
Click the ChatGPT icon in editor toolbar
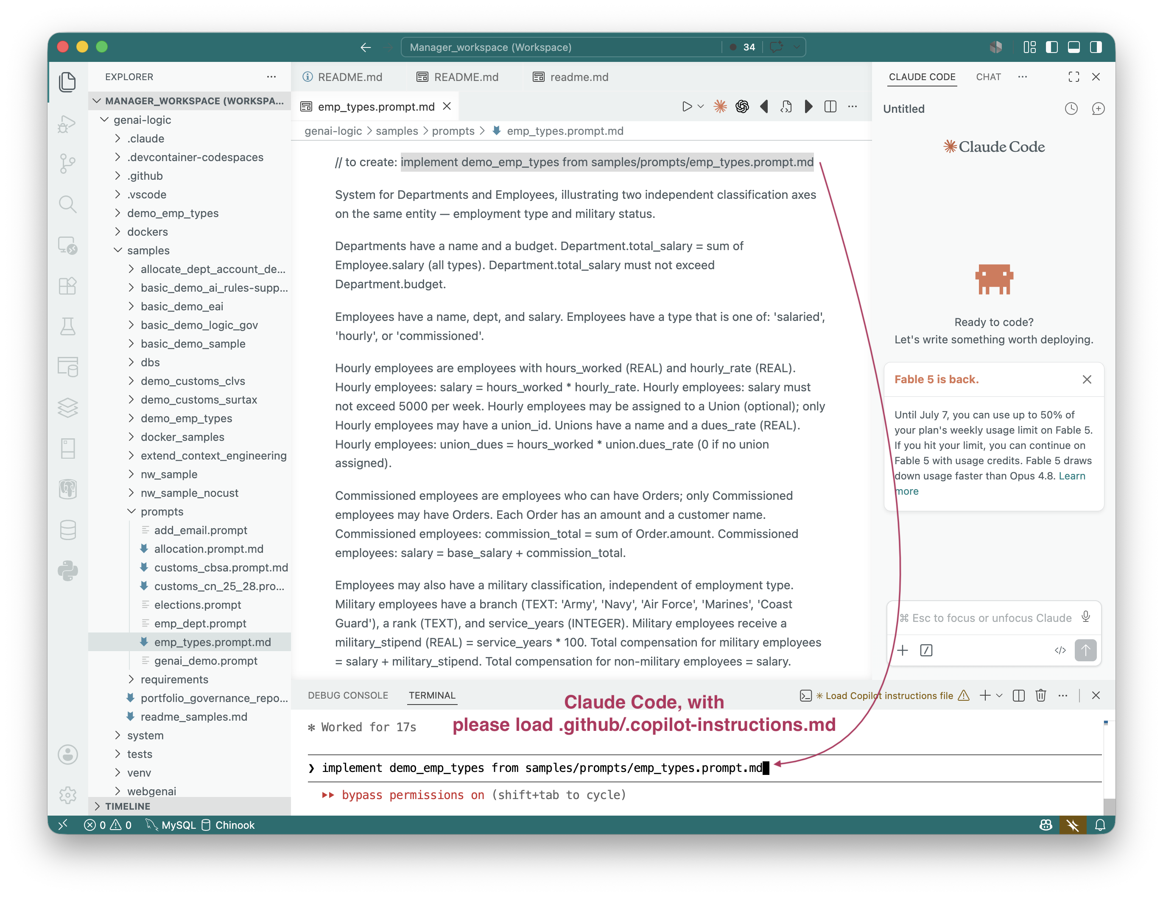(742, 106)
